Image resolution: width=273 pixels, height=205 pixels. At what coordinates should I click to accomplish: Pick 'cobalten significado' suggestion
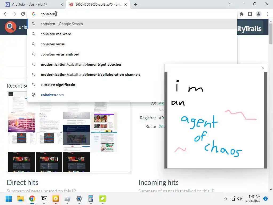(96, 85)
